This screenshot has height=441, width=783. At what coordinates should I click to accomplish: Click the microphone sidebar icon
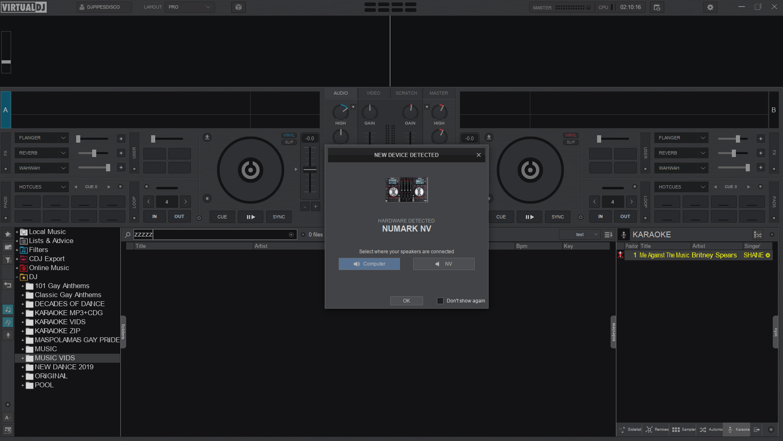click(x=8, y=335)
